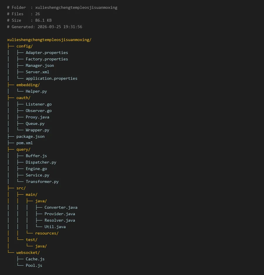Open the query/ folder
The width and height of the screenshot is (264, 275).
[23, 149]
